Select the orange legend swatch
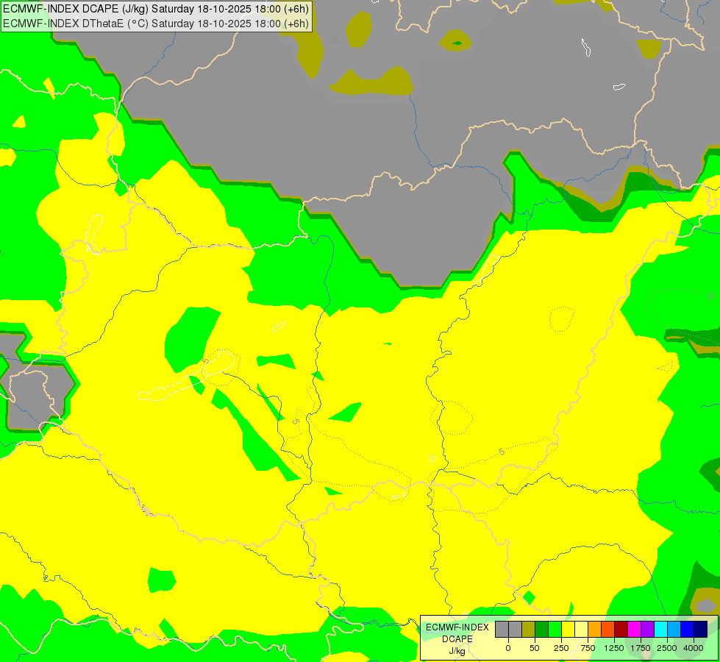The image size is (720, 662). point(595,629)
